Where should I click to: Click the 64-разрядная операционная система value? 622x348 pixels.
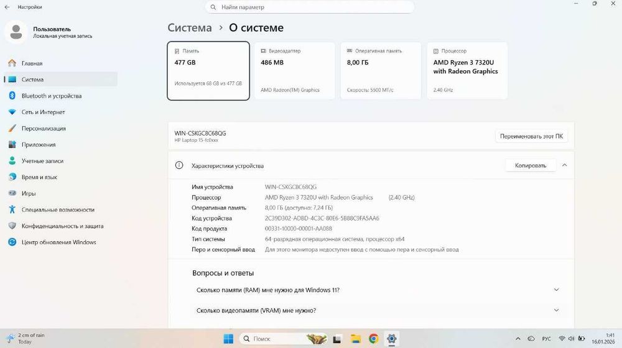tap(335, 239)
